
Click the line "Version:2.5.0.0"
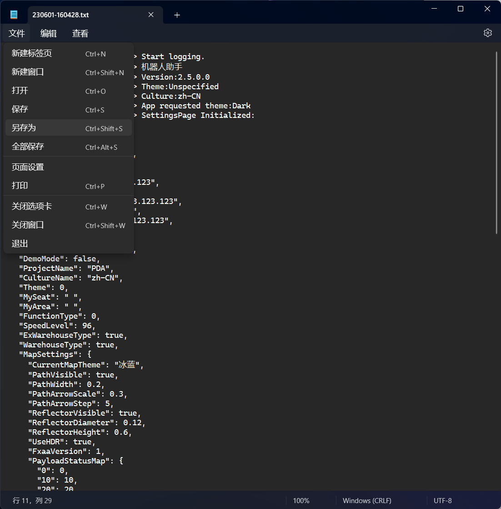[x=175, y=77]
